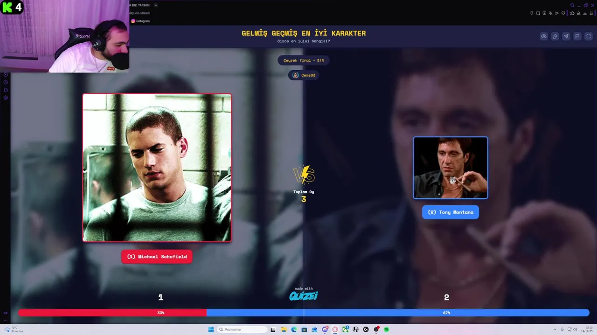The image size is (597, 335).
Task: Click the pin icon in browser toolbar
Action: point(532,13)
